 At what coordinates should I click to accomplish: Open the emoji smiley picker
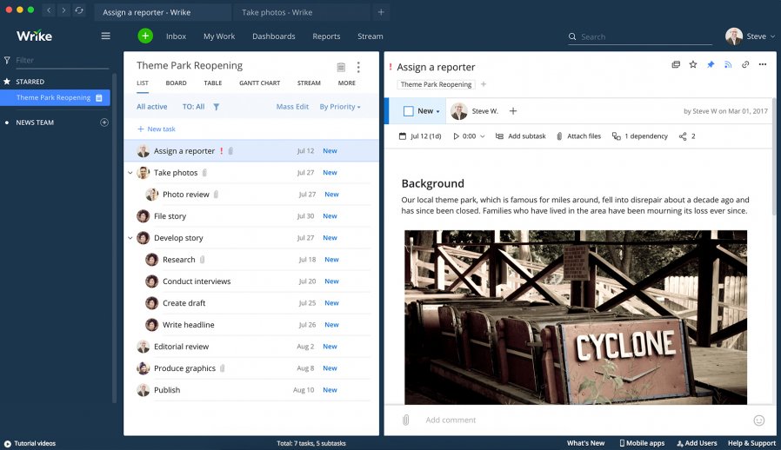[x=759, y=420]
